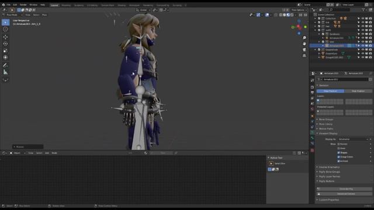Activate the Move tool
The image size is (374, 210).
[5, 37]
